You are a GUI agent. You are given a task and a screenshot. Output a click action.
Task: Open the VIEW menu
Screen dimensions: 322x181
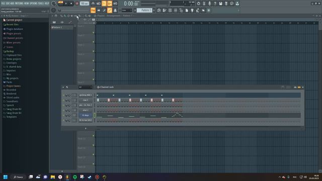[x=27, y=4]
